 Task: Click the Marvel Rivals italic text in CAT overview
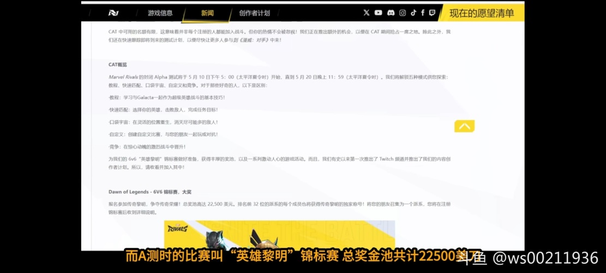coord(123,77)
